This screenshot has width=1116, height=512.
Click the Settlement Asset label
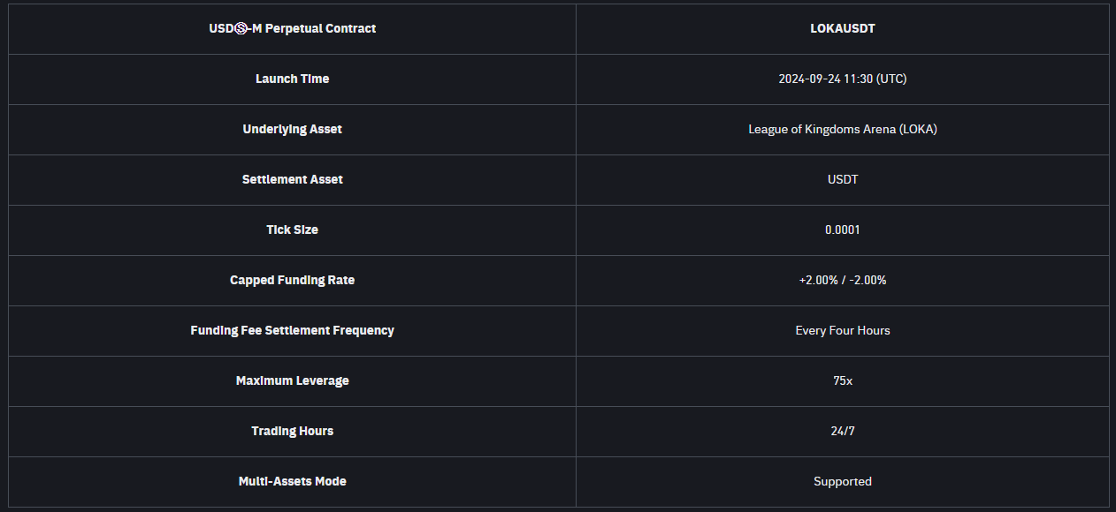point(292,179)
